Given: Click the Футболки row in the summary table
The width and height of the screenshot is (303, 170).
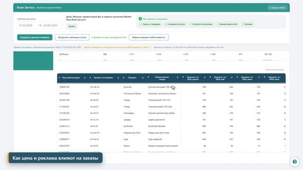Looking at the screenshot, I should [171, 54].
